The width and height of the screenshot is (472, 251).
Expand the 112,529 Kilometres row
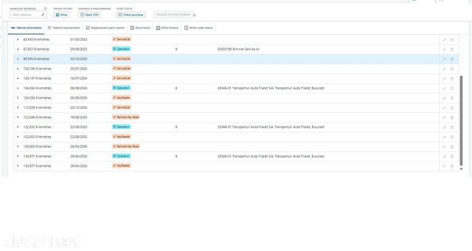pos(18,108)
